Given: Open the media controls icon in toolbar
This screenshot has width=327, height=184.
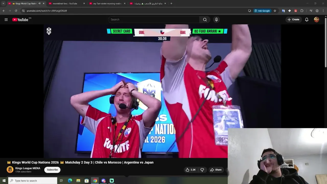Looking at the screenshot, I should coord(311,11).
